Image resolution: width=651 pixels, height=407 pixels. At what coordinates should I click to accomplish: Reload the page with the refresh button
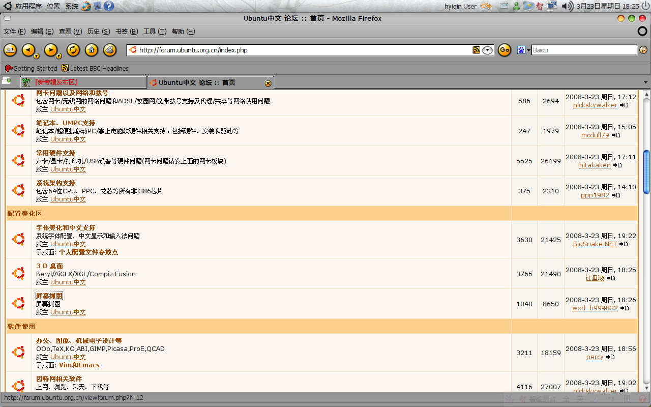(74, 50)
